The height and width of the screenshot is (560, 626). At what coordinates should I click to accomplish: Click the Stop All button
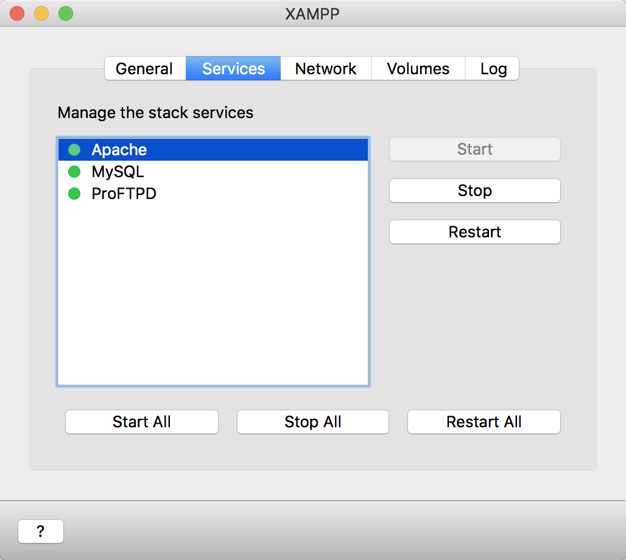312,422
